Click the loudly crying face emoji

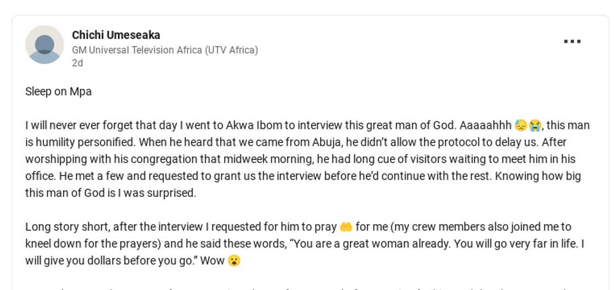tap(535, 126)
